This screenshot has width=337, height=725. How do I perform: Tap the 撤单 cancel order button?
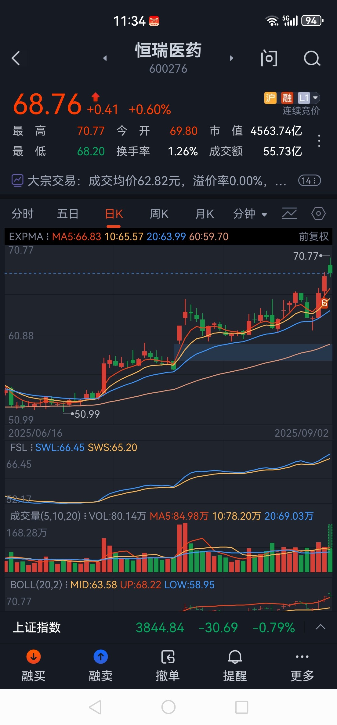coord(168,666)
